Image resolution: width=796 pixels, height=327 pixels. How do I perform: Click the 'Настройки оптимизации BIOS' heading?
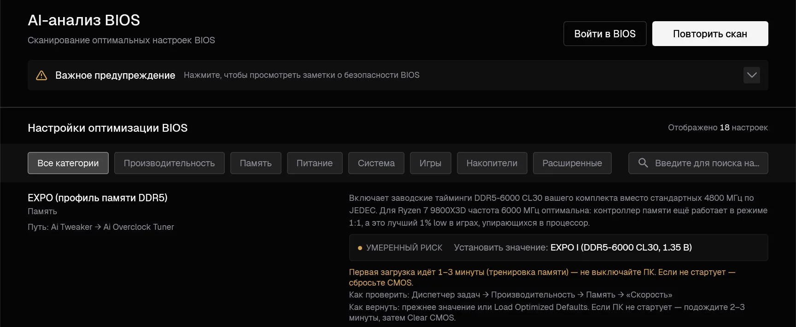click(x=108, y=128)
